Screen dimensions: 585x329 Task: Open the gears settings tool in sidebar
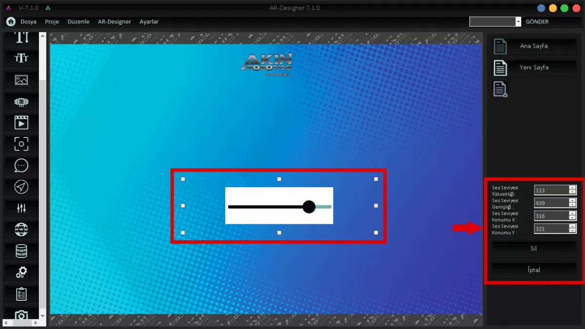[21, 272]
